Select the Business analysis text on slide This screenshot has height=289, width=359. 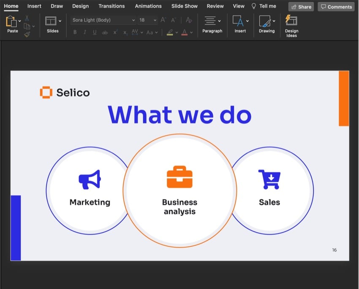(x=179, y=207)
